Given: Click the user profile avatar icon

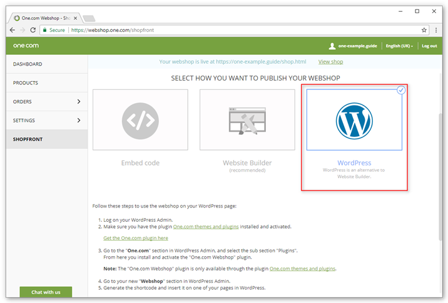Looking at the screenshot, I should (332, 46).
